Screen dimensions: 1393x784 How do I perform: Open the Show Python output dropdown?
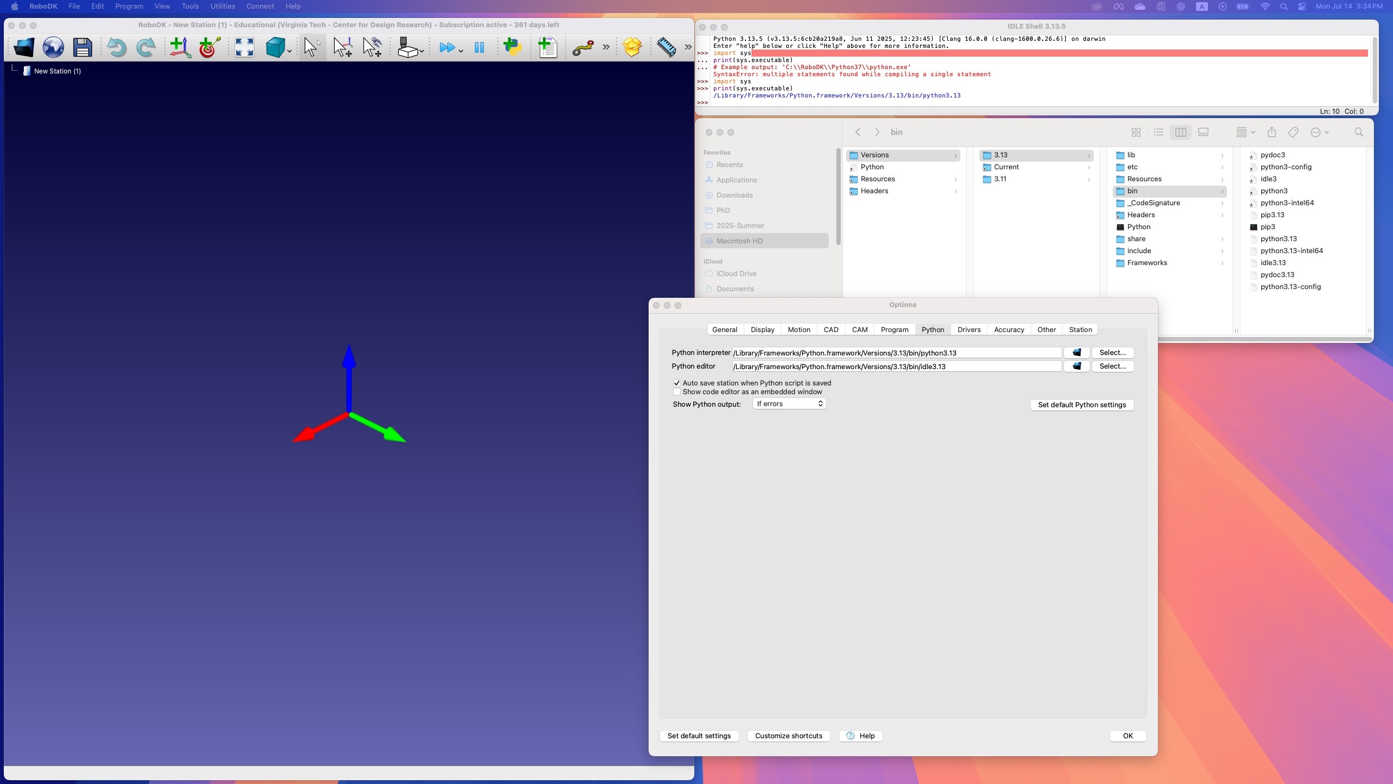[x=789, y=403]
